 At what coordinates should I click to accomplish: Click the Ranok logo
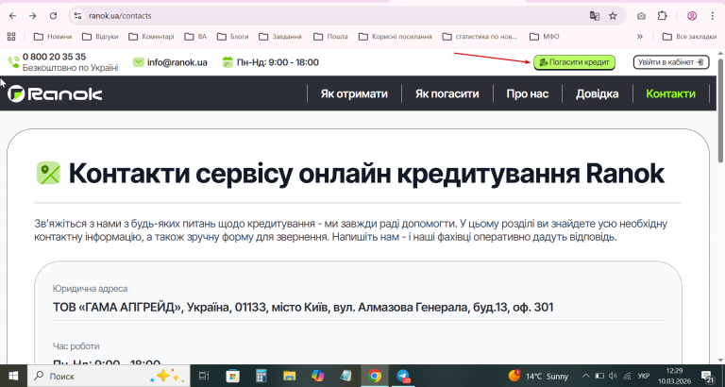[55, 93]
